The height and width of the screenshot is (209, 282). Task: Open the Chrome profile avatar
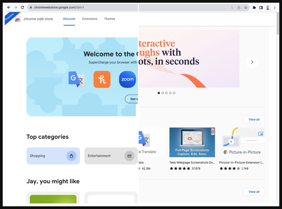click(x=268, y=7)
